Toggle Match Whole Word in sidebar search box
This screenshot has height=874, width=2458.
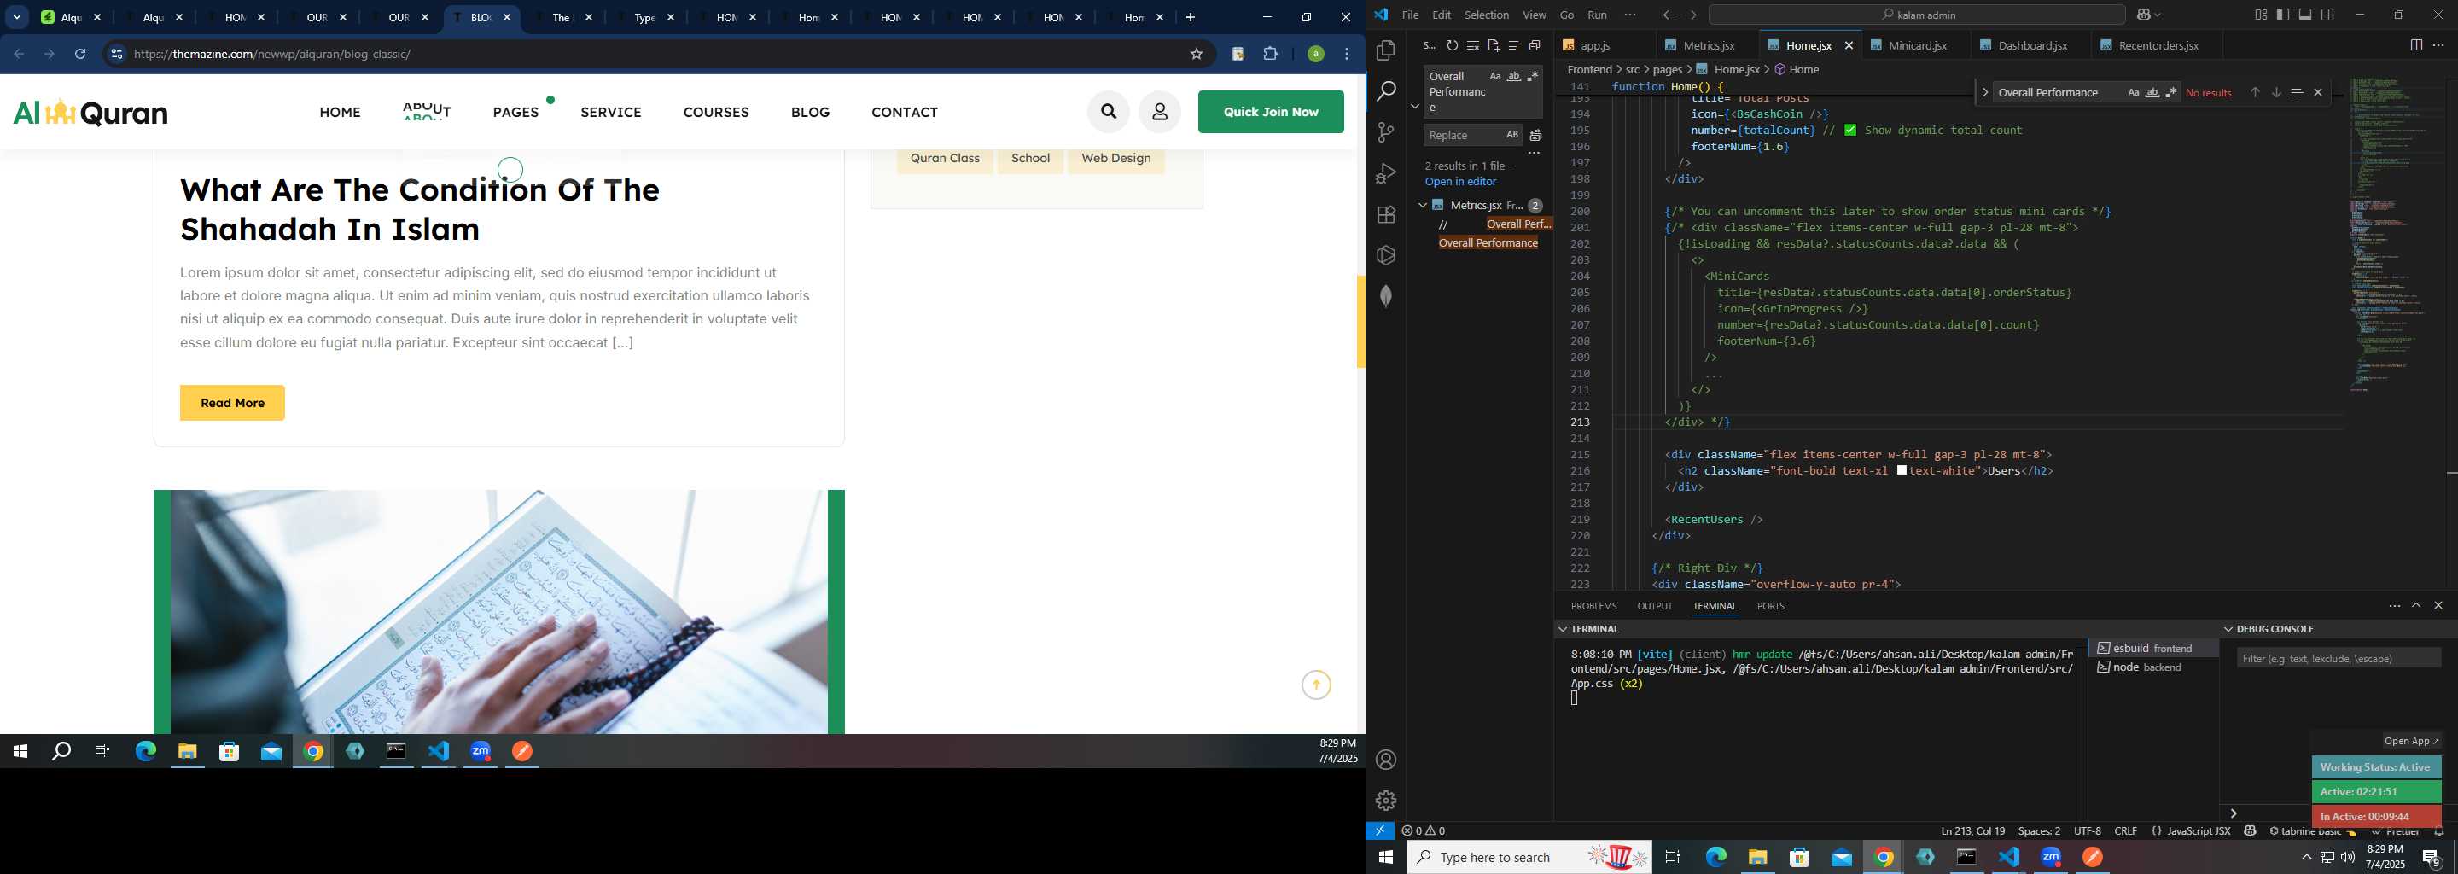tap(1514, 76)
